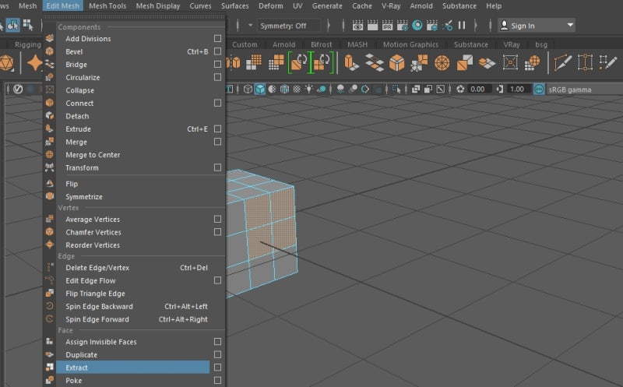Open sRGB gamma view transform dropdown
Screen dimensions: 623x387
pos(584,90)
